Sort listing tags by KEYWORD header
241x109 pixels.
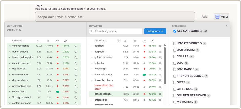(18, 41)
